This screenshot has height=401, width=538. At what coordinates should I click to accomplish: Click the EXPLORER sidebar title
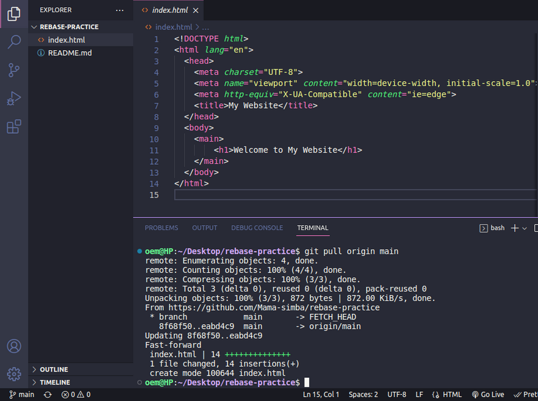tap(56, 10)
